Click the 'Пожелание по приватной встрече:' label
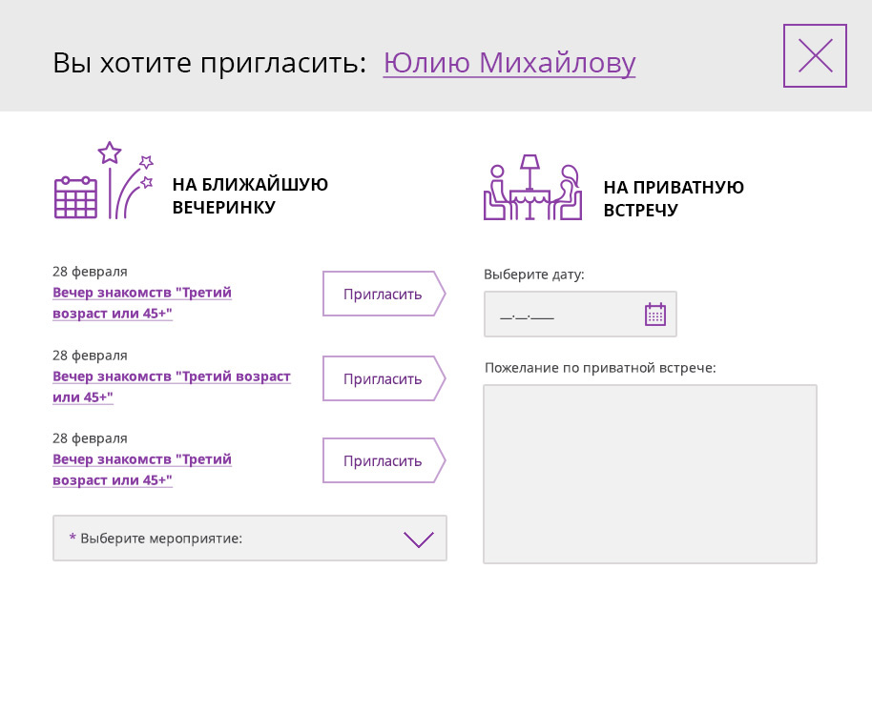Image resolution: width=872 pixels, height=712 pixels. pos(600,367)
